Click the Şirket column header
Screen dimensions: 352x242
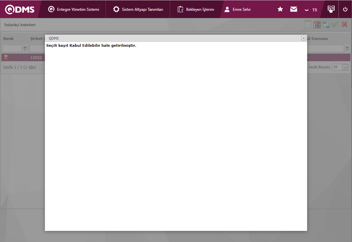[37, 39]
